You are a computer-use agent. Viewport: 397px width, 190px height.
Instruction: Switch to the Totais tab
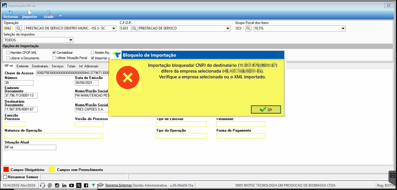(x=71, y=66)
